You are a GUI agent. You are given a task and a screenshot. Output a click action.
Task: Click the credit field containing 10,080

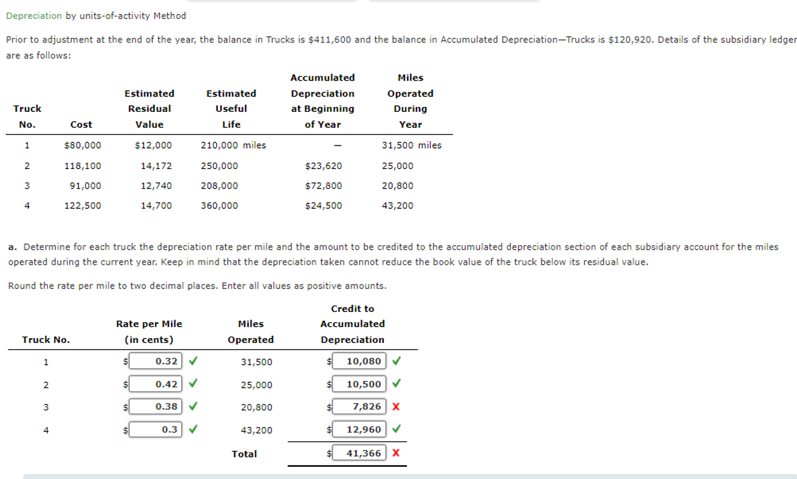(359, 360)
